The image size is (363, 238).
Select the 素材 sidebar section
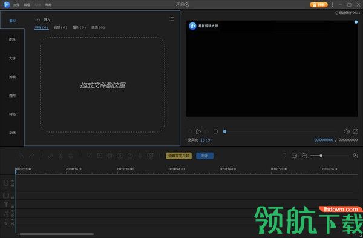pyautogui.click(x=12, y=21)
